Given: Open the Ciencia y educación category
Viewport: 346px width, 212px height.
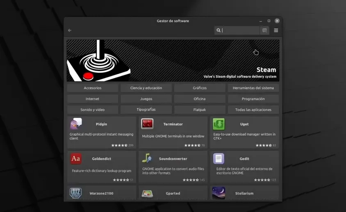Looking at the screenshot, I should (146, 88).
